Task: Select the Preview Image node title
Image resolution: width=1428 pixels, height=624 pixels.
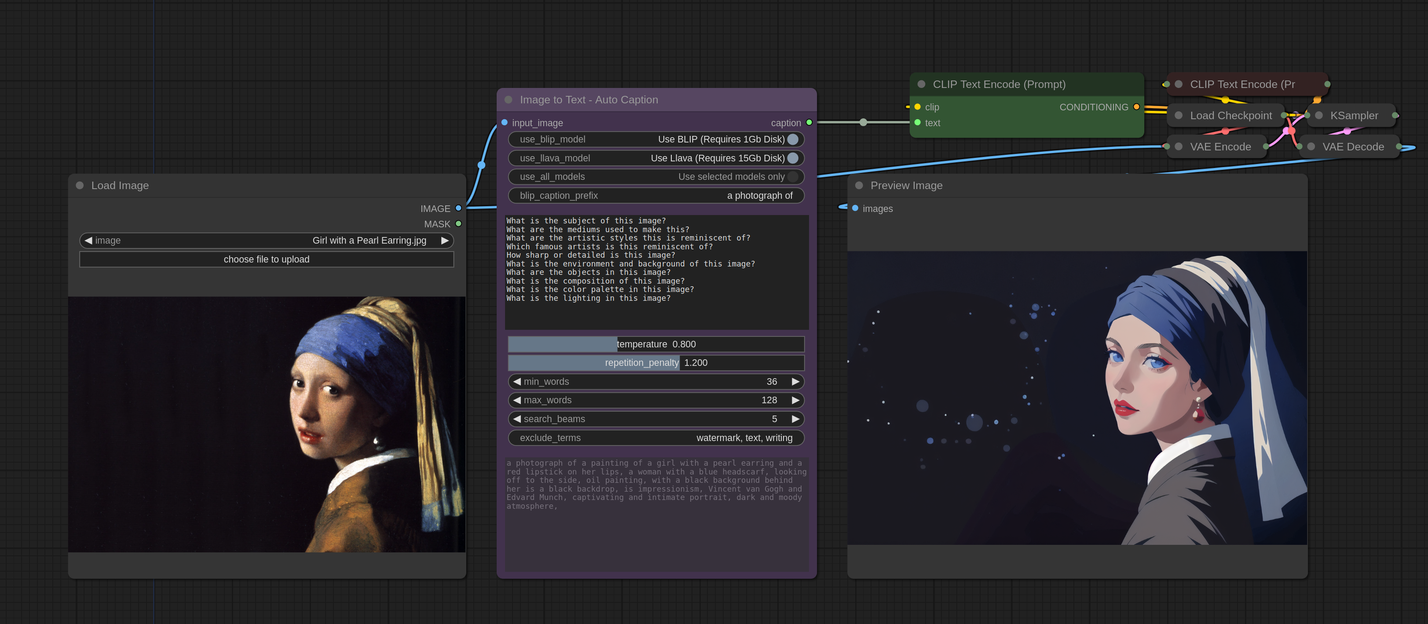Action: coord(906,186)
